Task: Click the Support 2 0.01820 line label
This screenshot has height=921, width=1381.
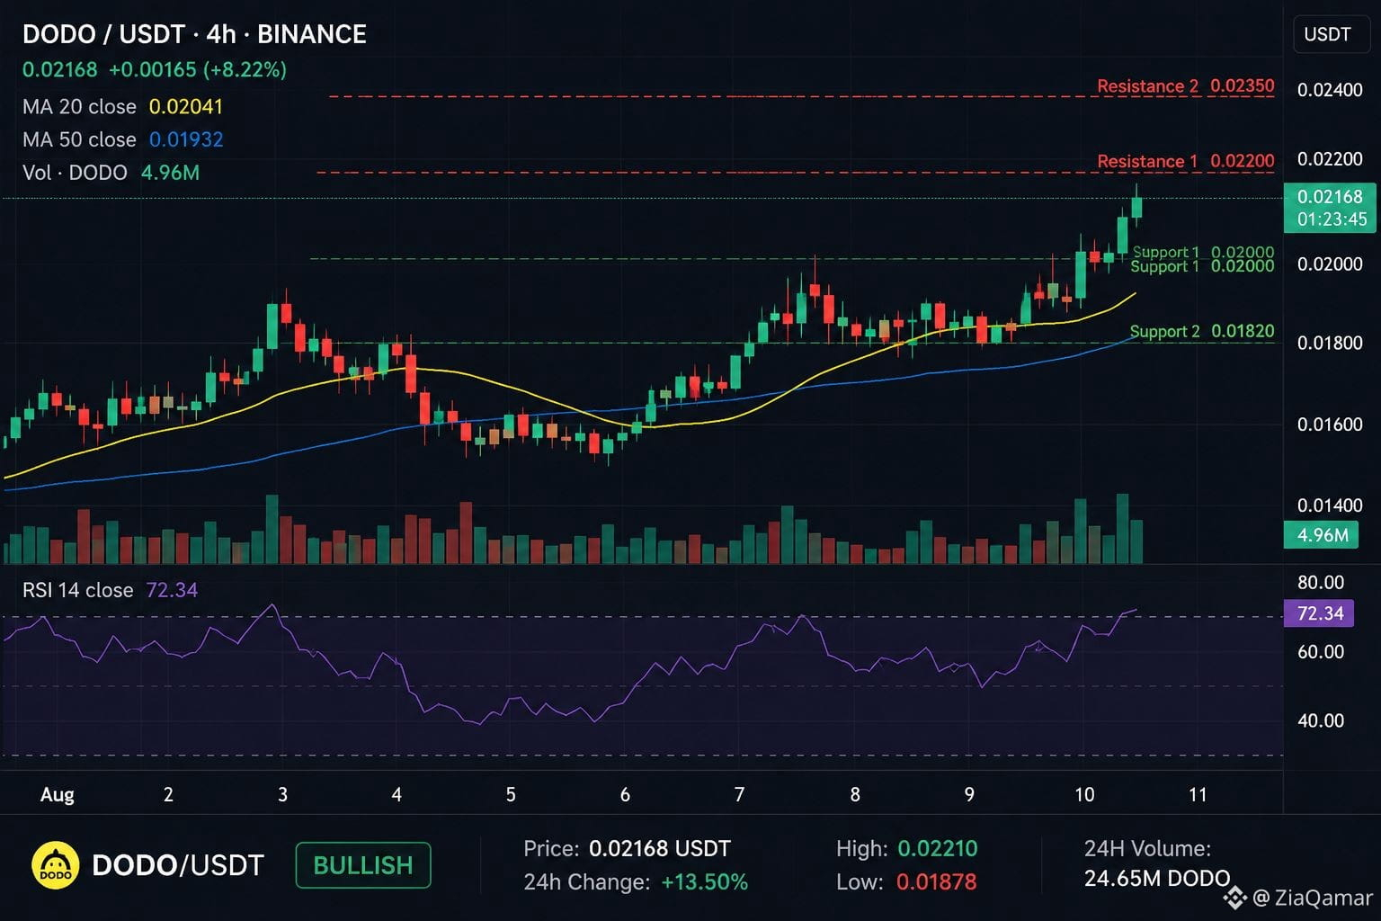Action: [1202, 331]
